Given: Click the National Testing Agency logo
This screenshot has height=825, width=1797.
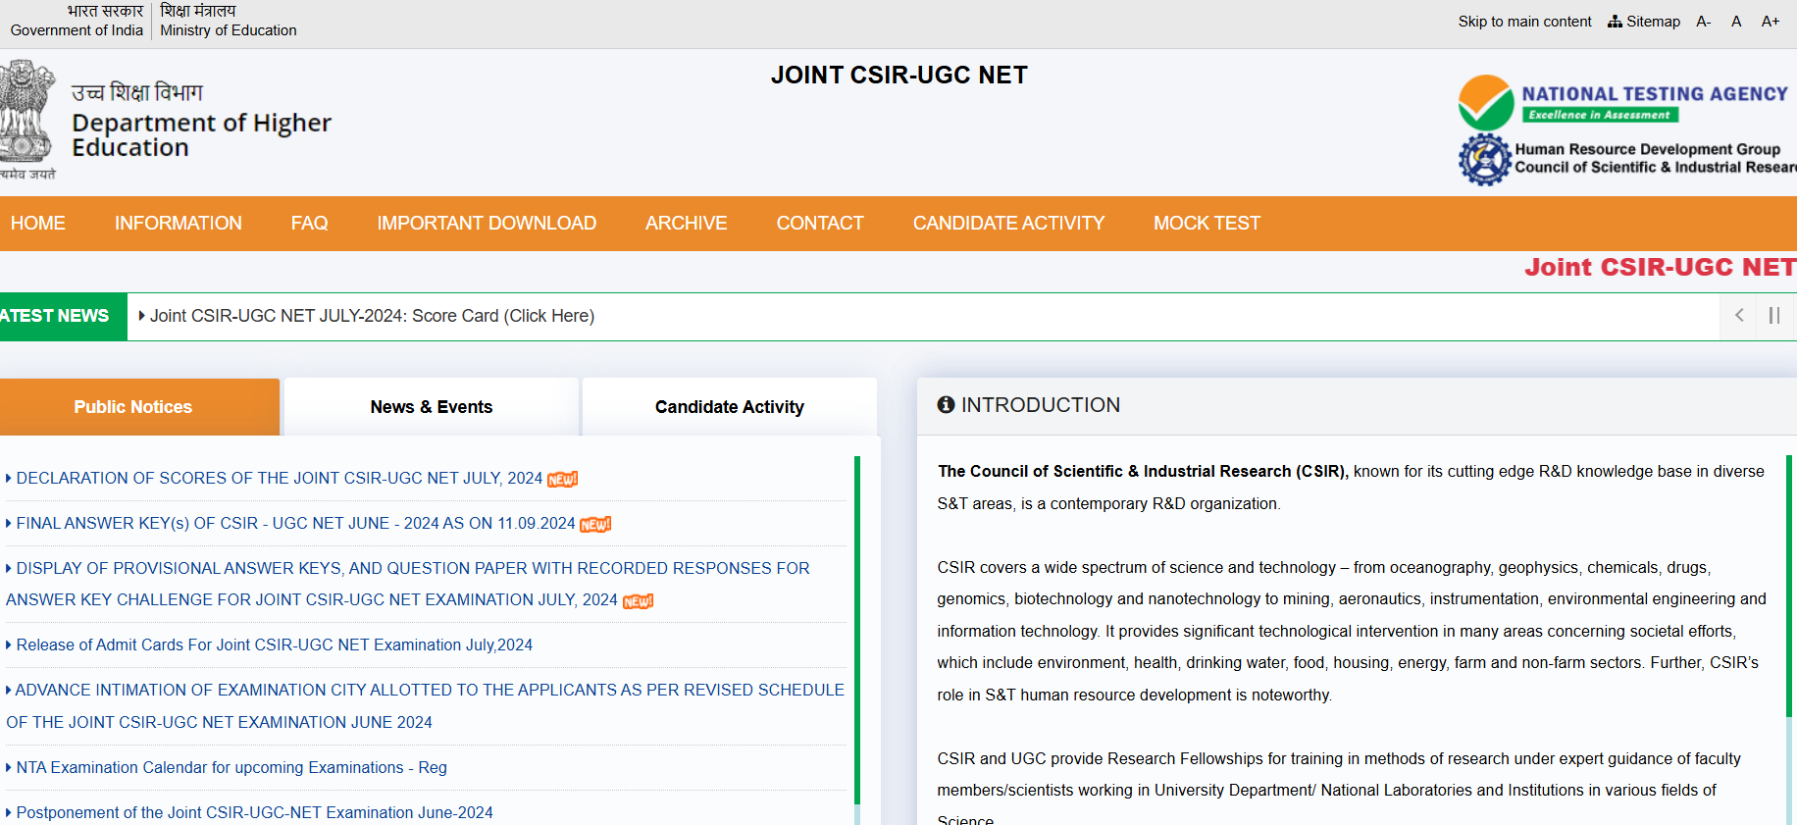Looking at the screenshot, I should click(1623, 102).
